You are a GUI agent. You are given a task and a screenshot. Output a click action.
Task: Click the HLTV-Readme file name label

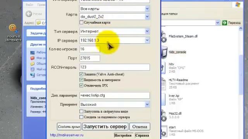[178, 80]
